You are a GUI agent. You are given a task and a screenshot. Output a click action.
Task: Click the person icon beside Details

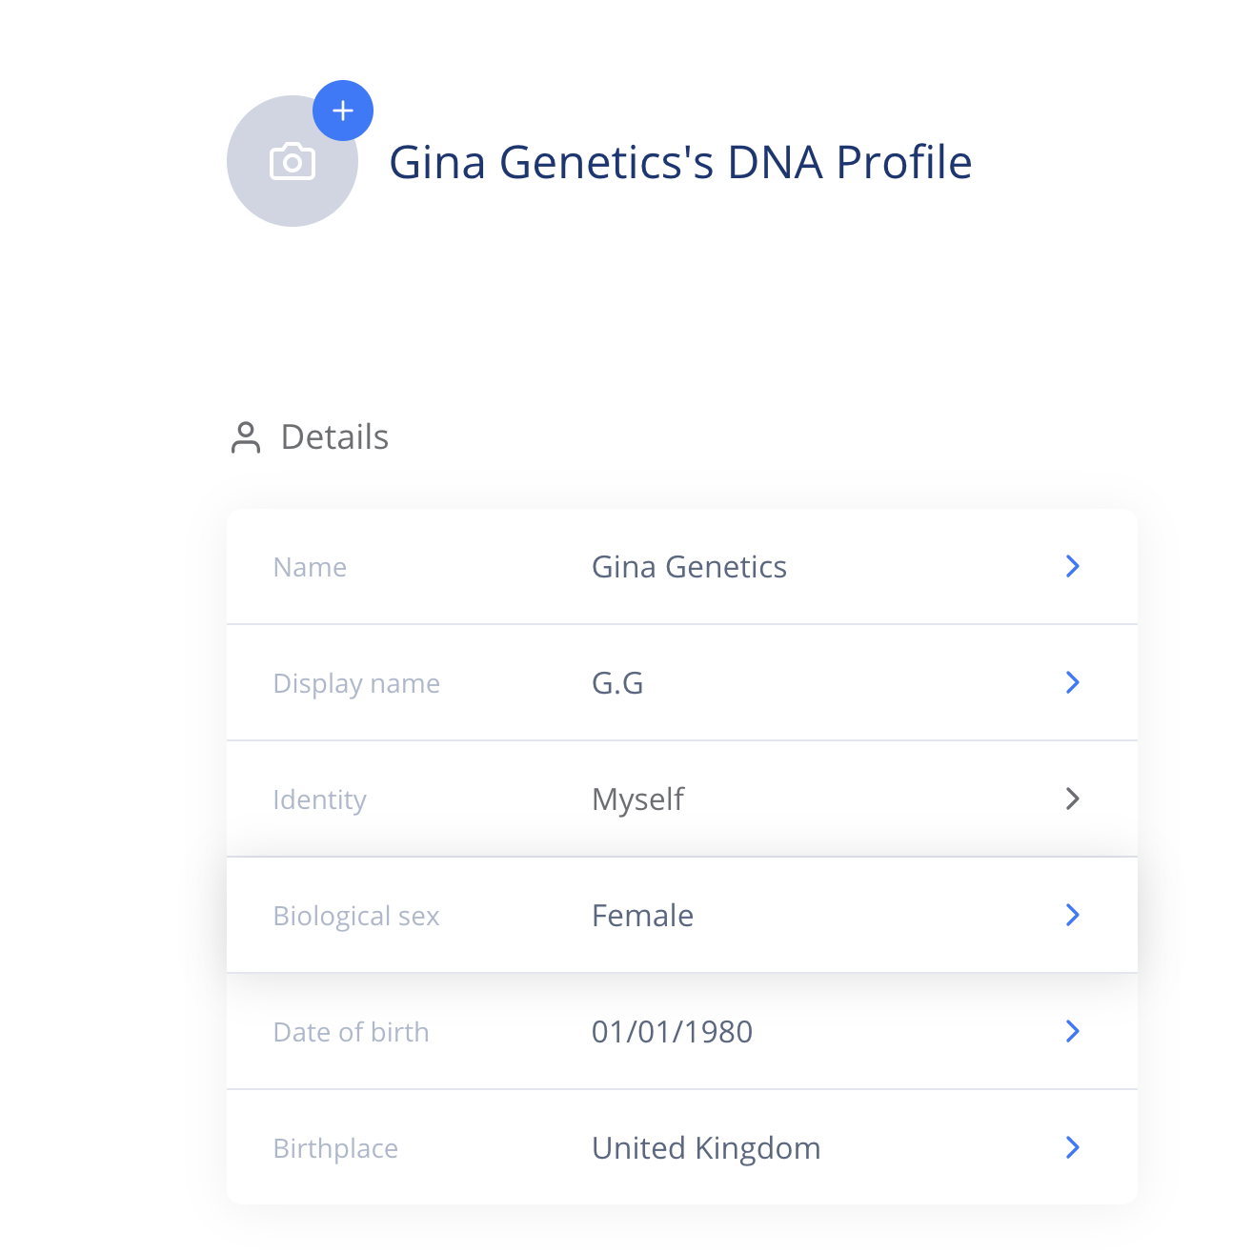(246, 437)
